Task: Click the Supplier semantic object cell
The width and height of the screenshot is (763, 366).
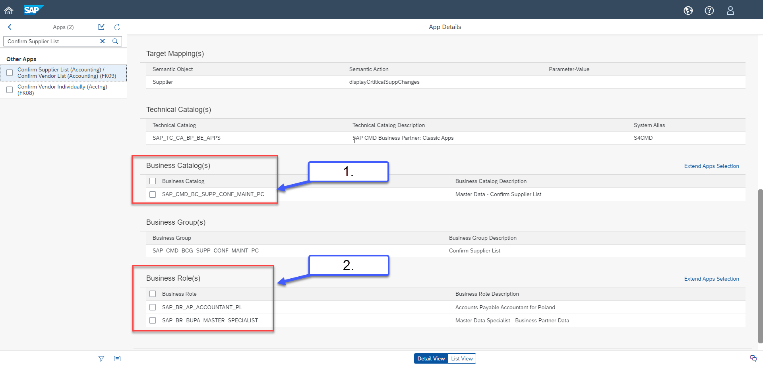Action: (163, 82)
